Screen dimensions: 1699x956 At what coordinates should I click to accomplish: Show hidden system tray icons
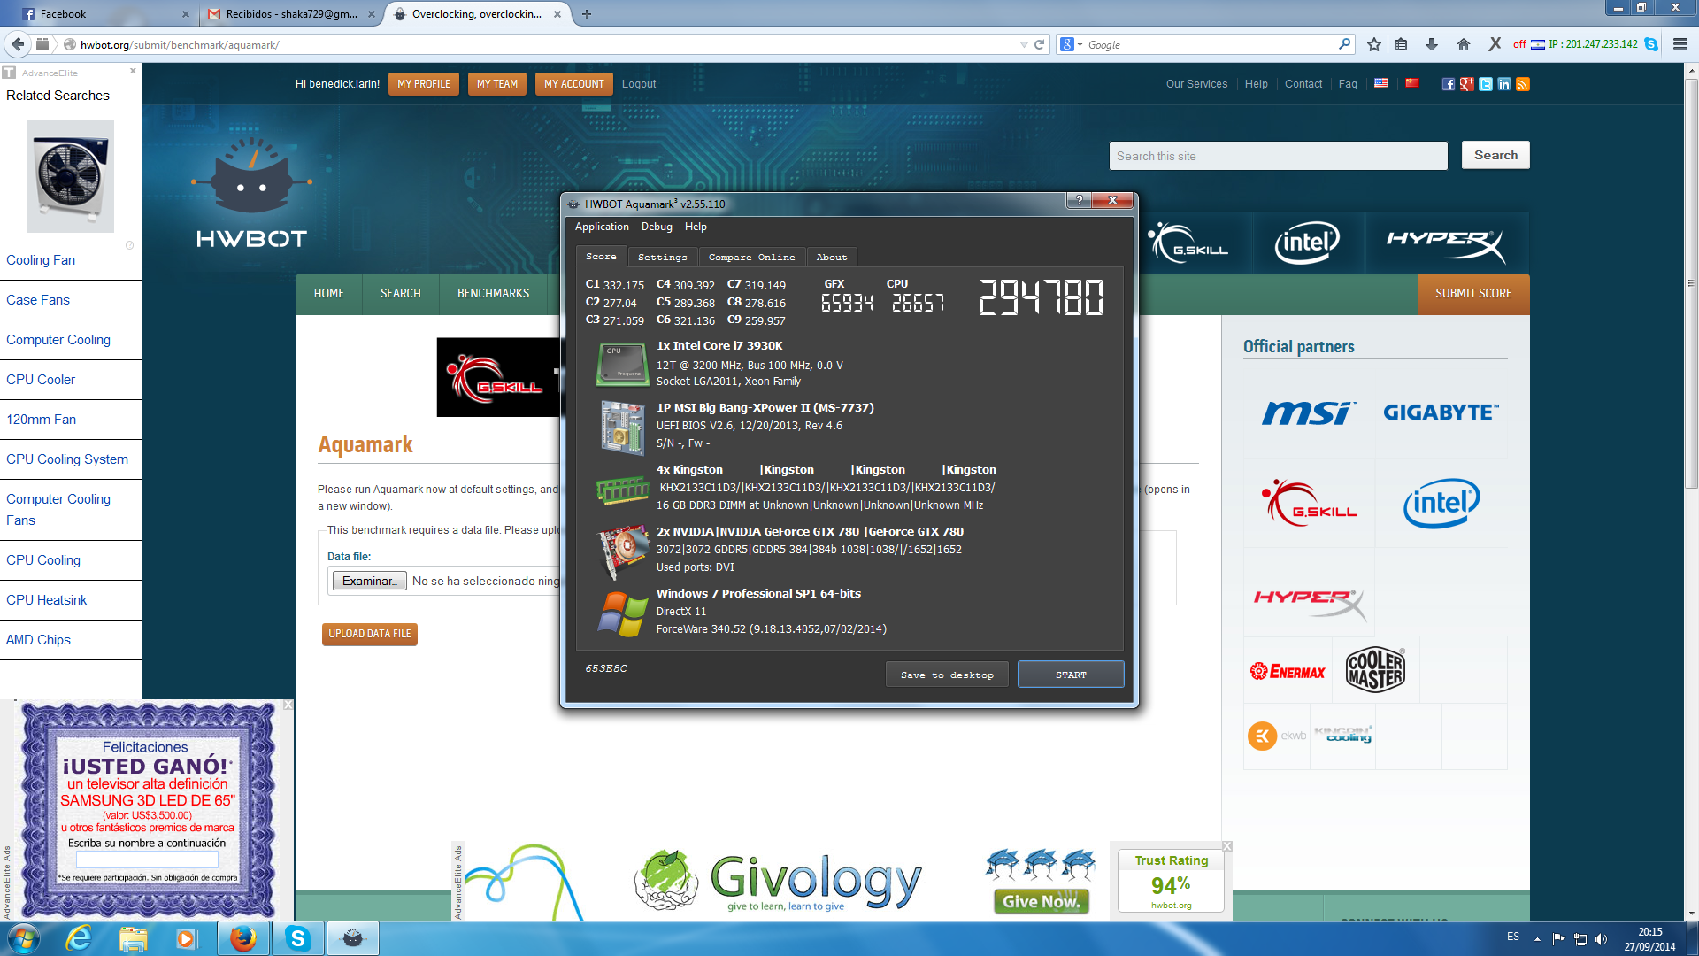pos(1537,938)
